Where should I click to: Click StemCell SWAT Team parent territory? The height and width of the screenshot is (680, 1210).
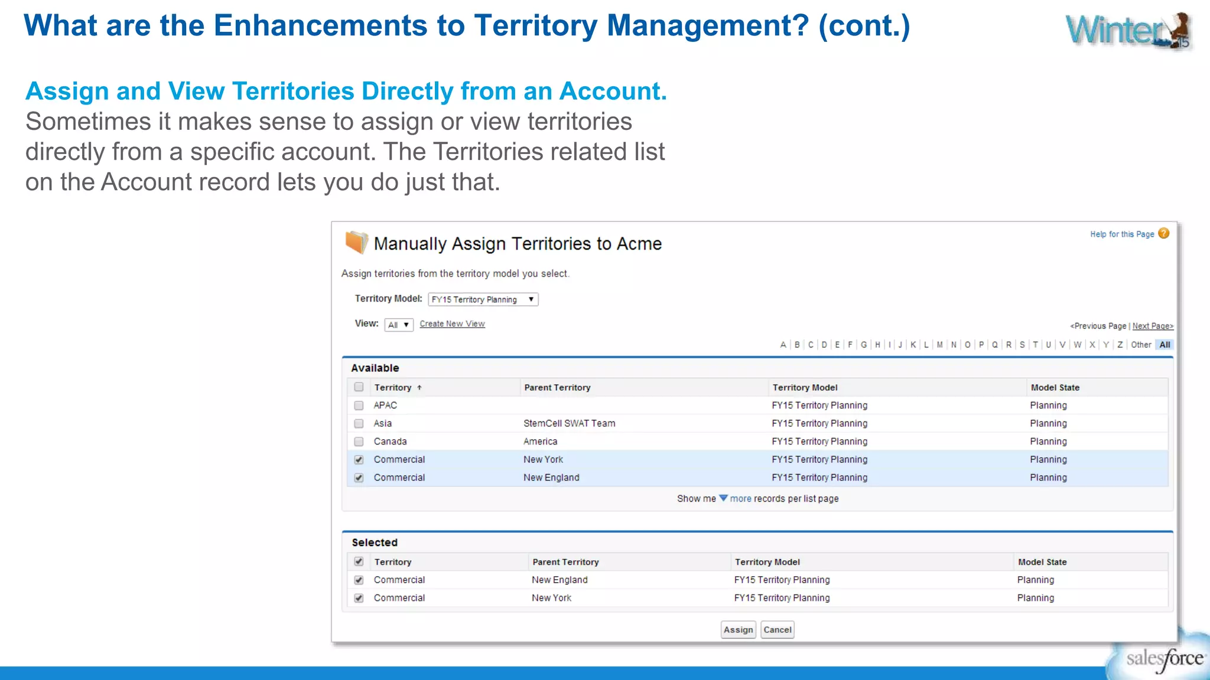(570, 423)
